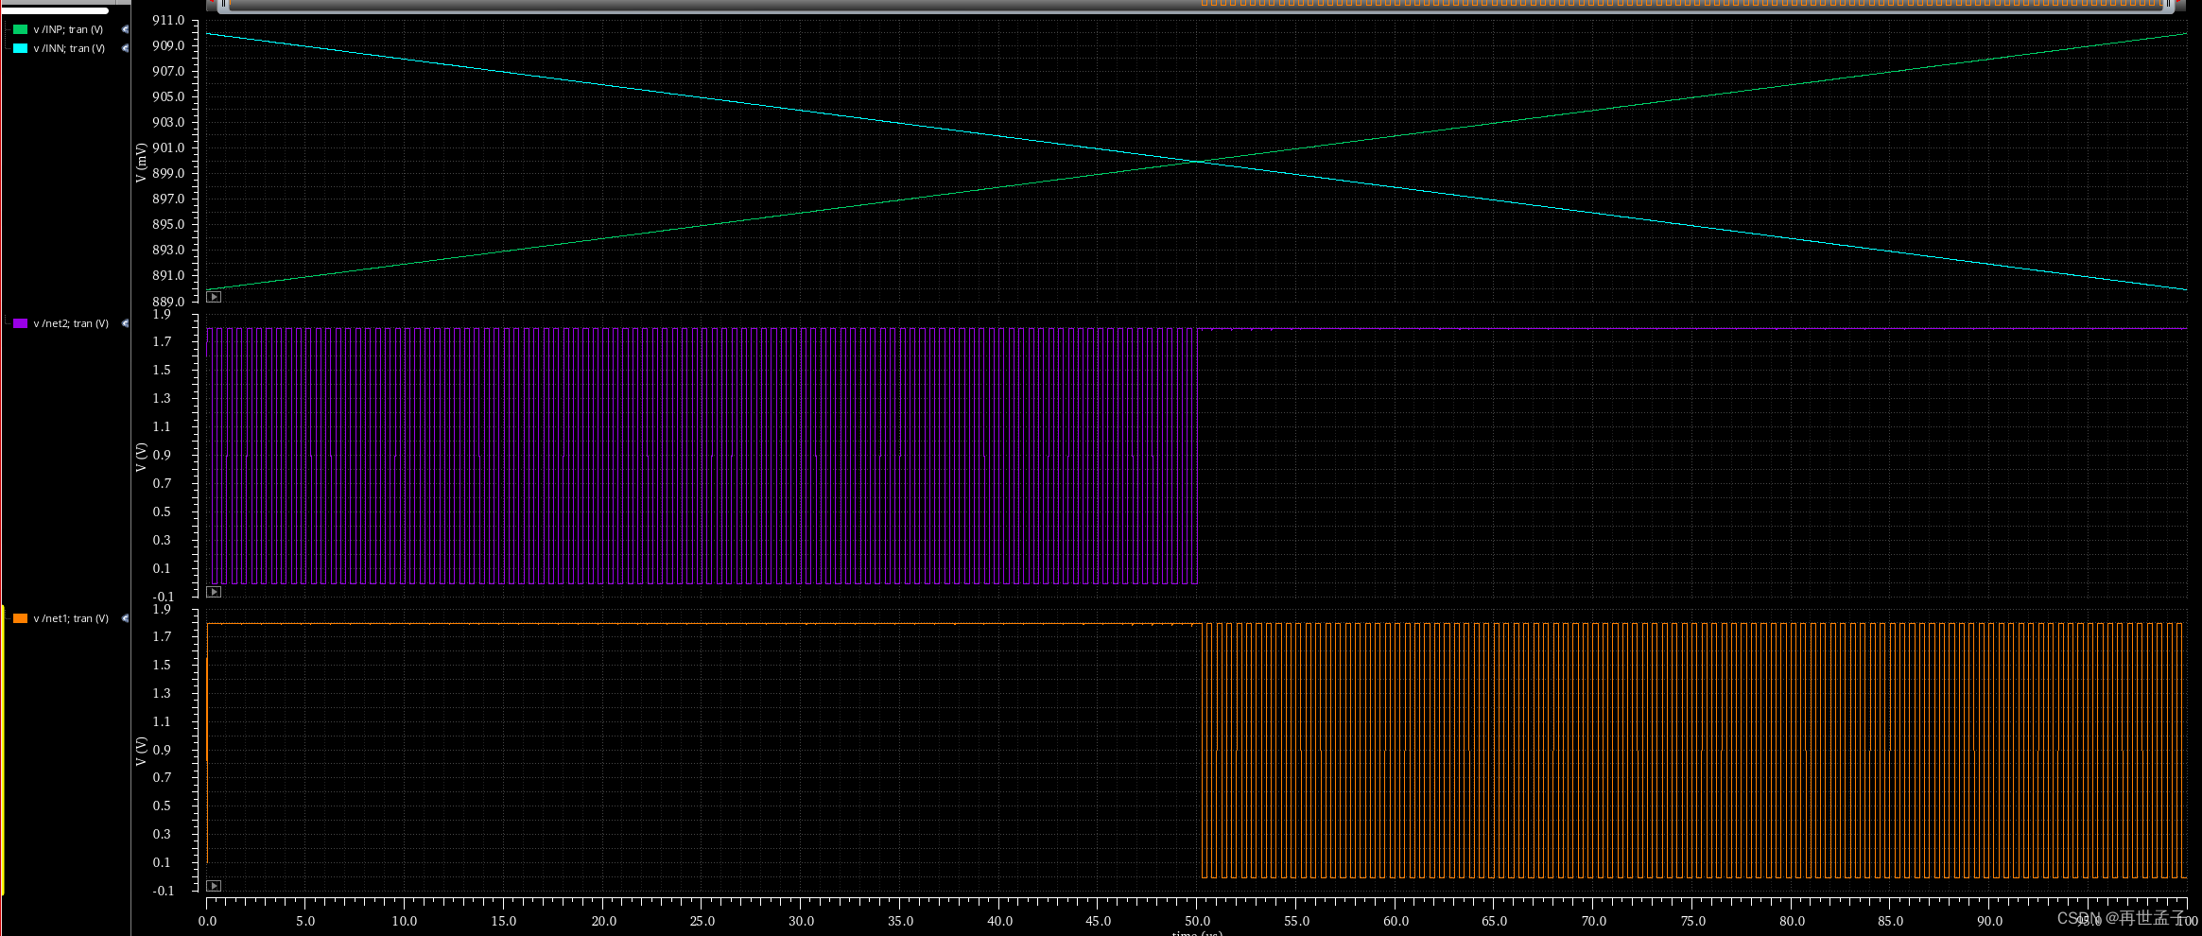Click the 'V (mV)' y-axis title
Image resolution: width=2202 pixels, height=936 pixels.
click(x=141, y=163)
